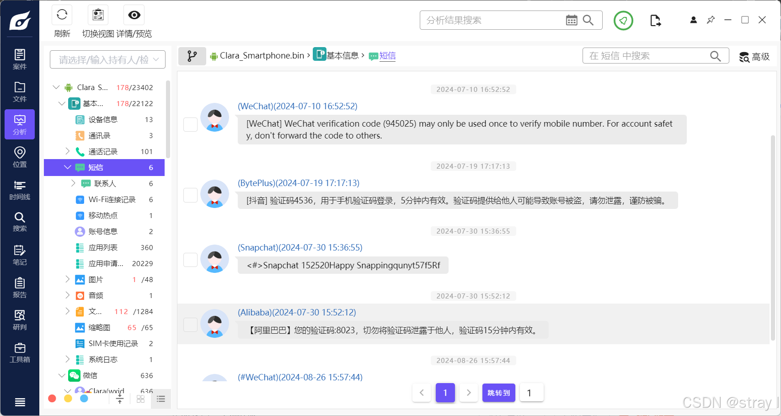Select 应用列表 in the tree
781x416 pixels.
click(103, 247)
